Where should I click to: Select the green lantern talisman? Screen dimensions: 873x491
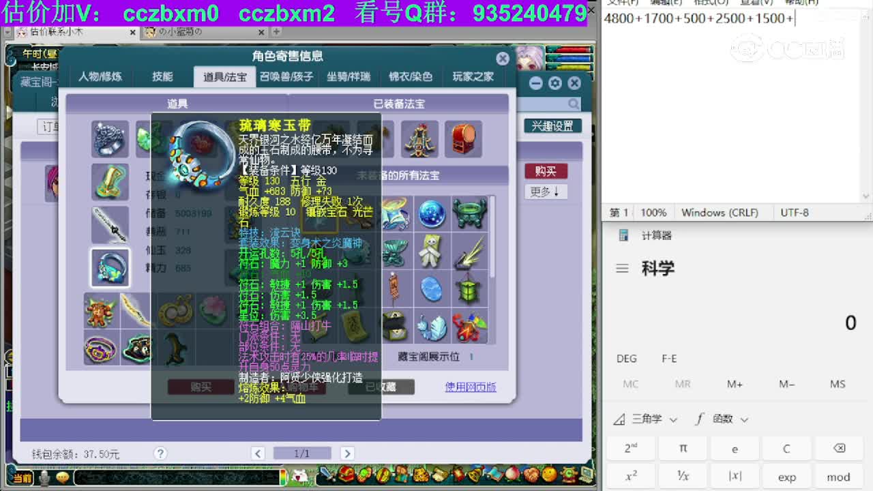469,288
